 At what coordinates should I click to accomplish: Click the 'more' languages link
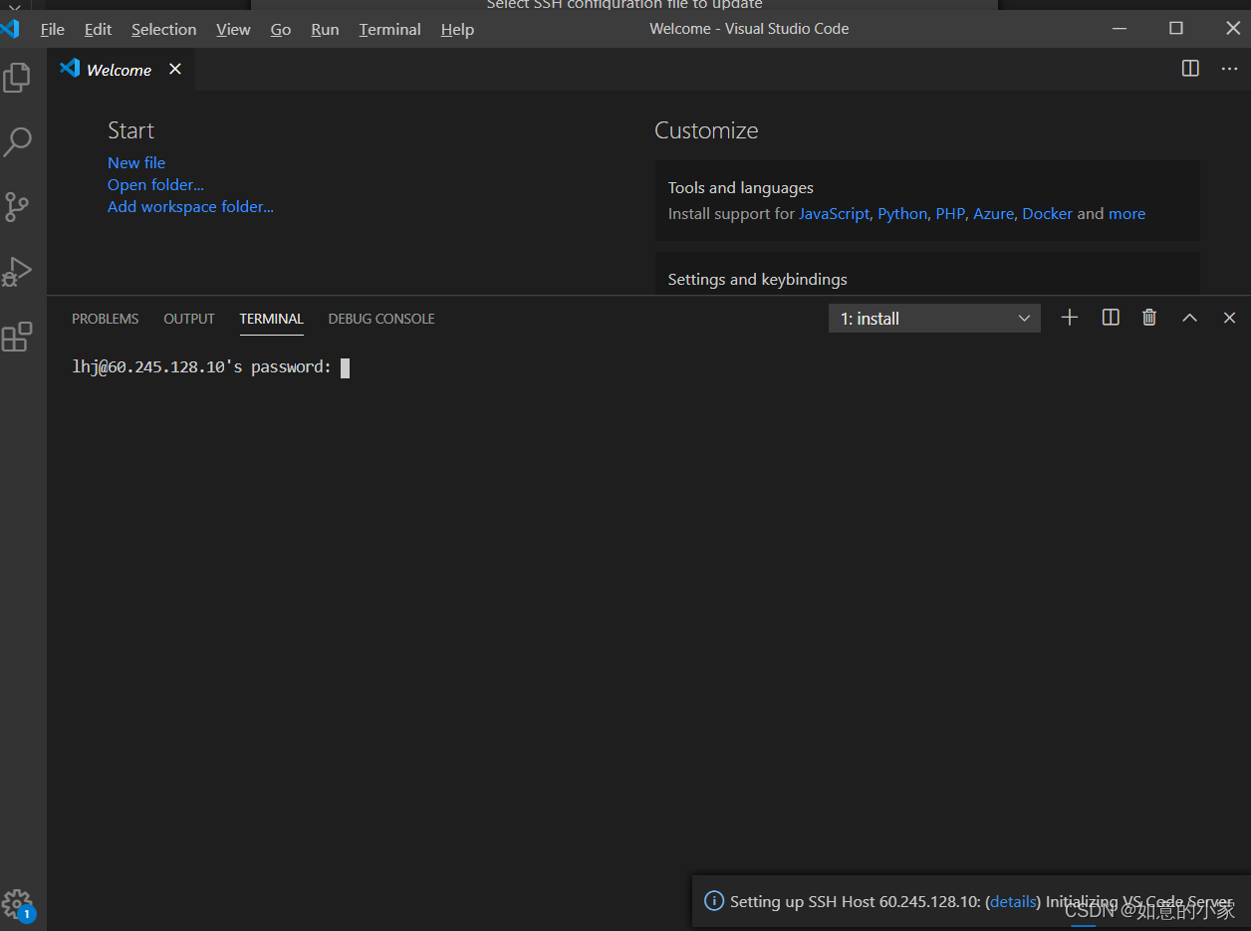pos(1126,213)
